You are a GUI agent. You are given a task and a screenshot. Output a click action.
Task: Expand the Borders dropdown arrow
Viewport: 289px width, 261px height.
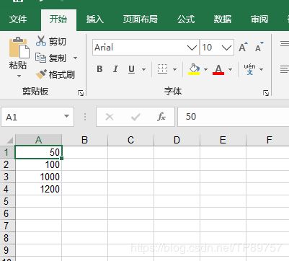click(x=174, y=69)
